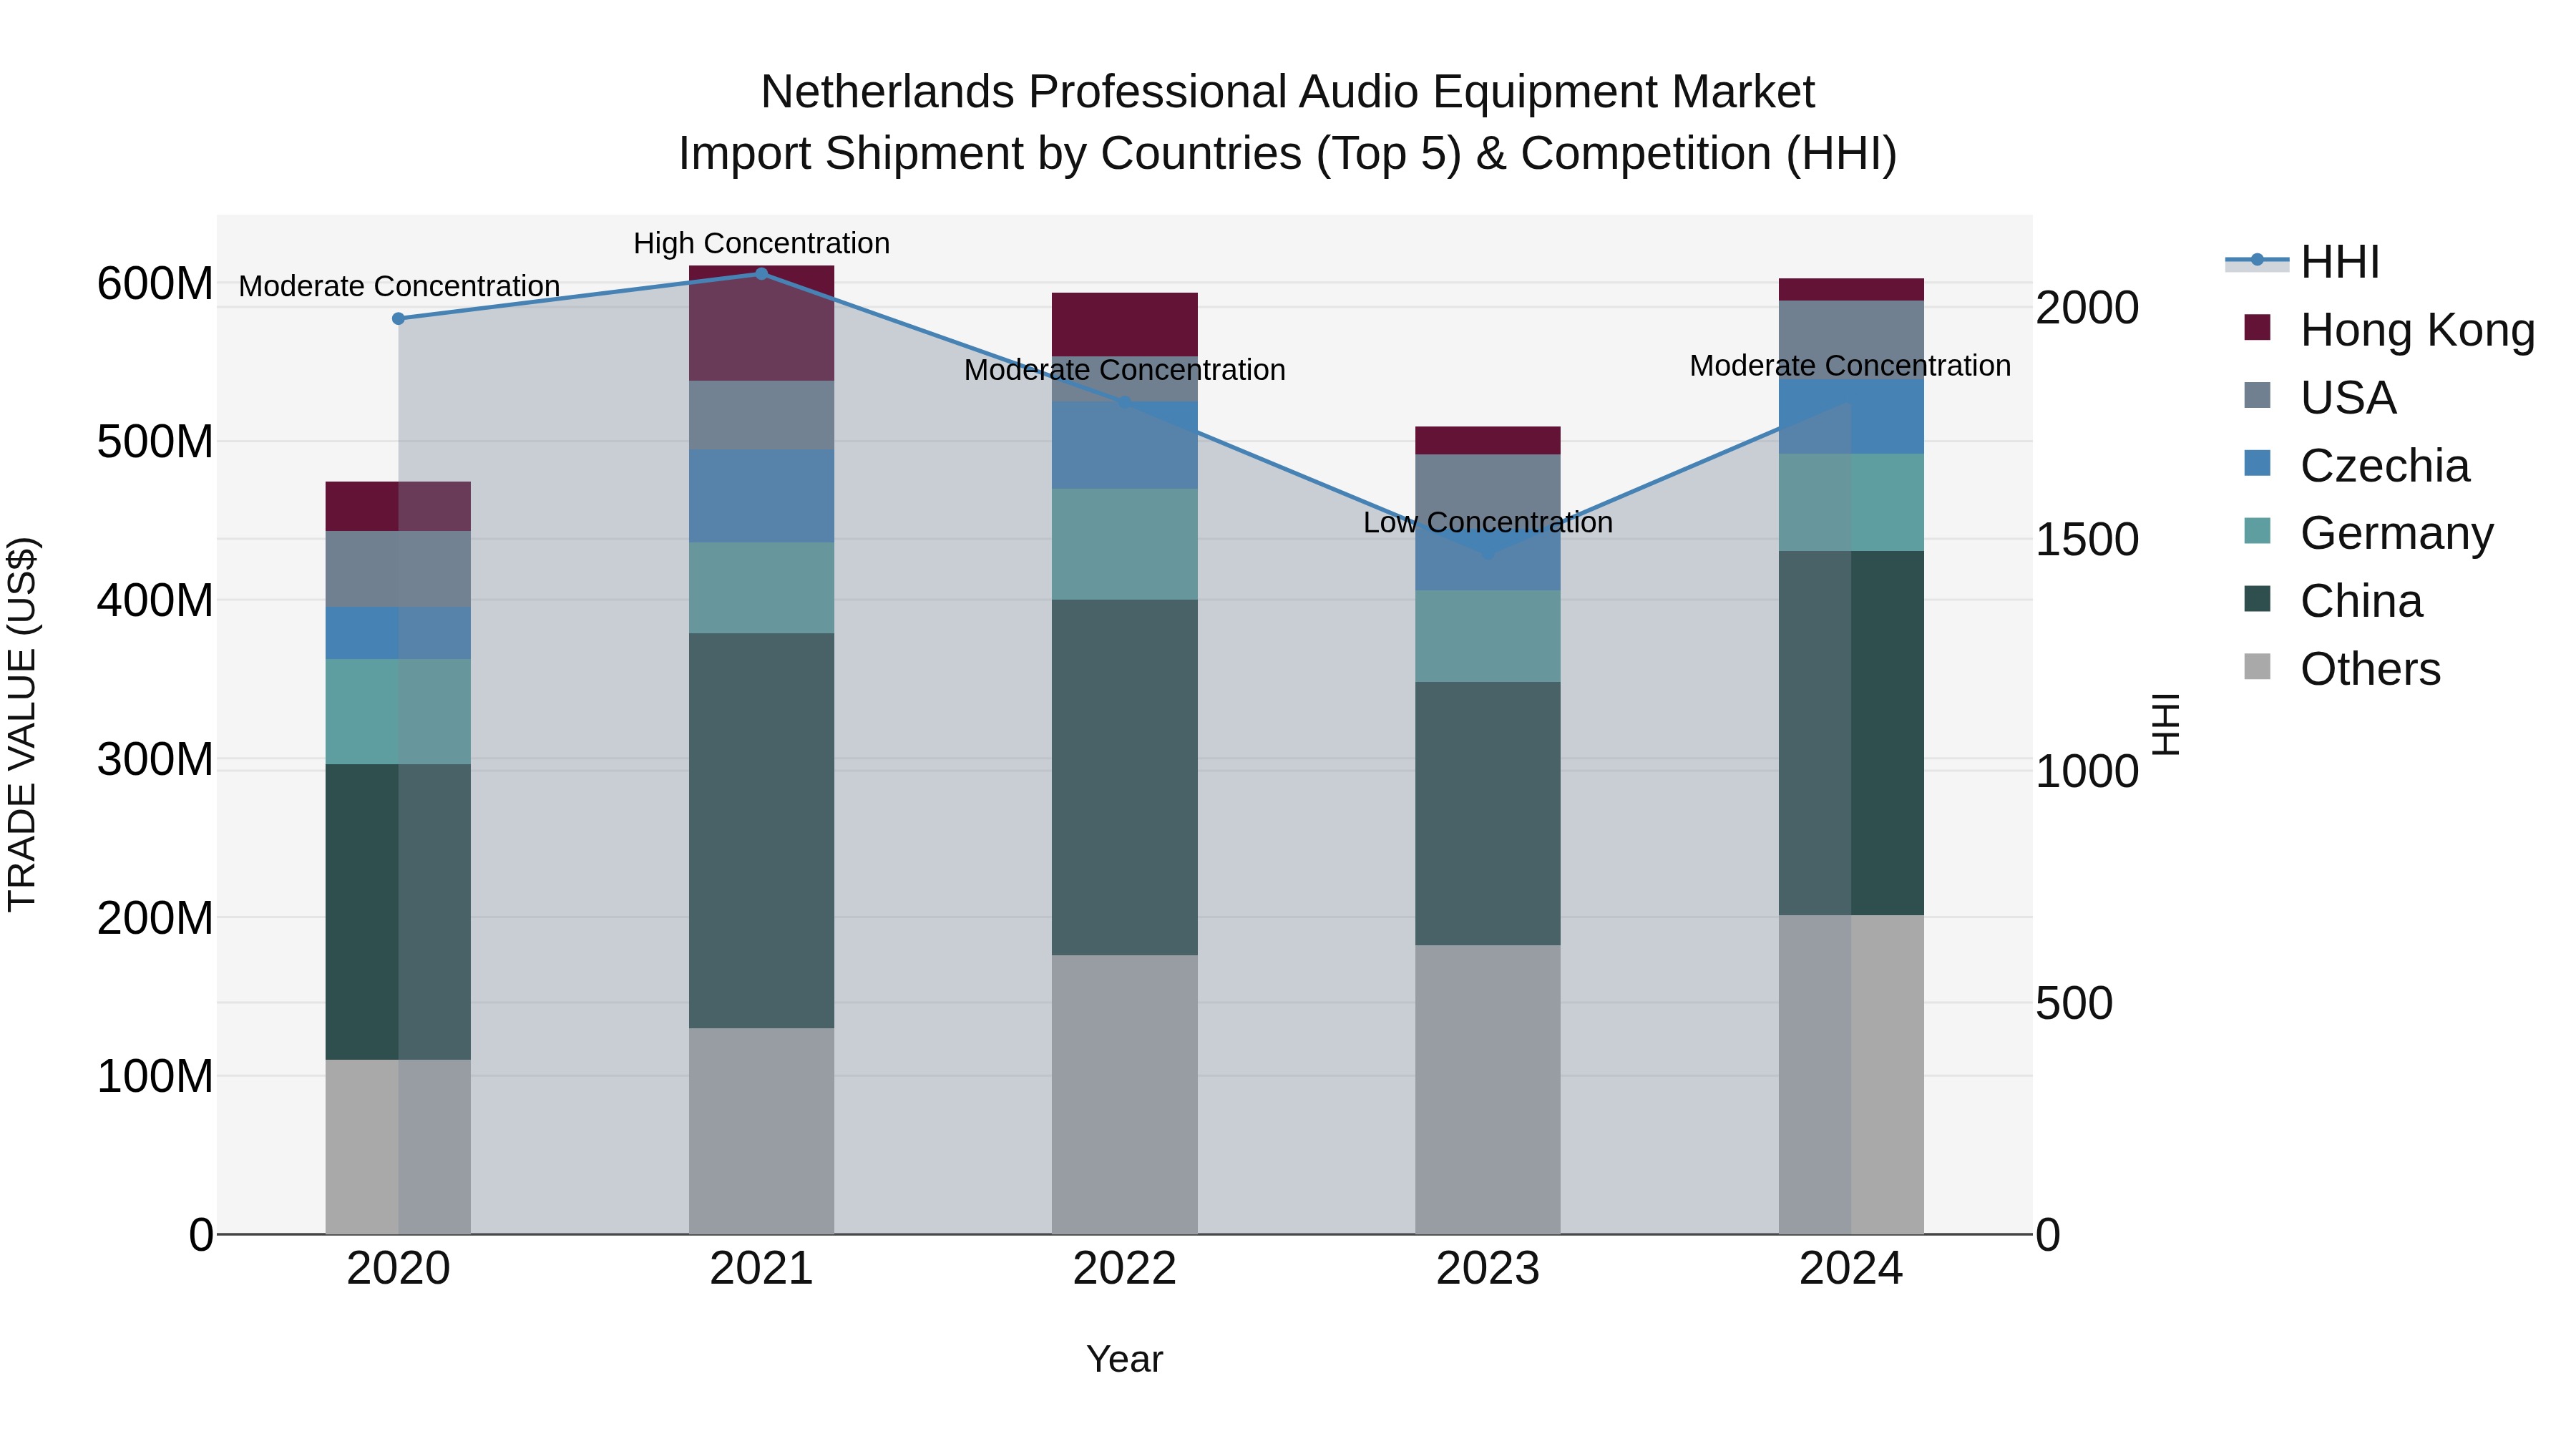Click the China segment of the 2024 bar

pyautogui.click(x=1851, y=733)
